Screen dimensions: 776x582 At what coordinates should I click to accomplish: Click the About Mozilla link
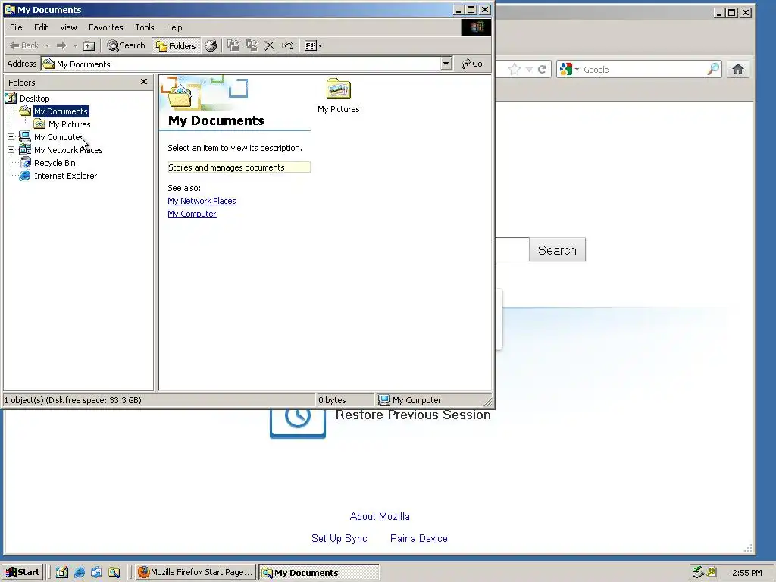[380, 516]
